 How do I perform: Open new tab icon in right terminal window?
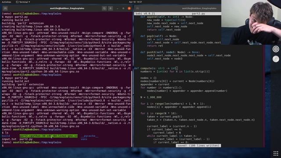pos(137,8)
